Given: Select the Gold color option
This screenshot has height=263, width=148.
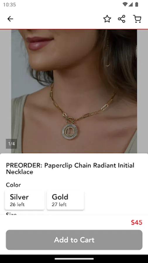Looking at the screenshot, I should 66,200.
